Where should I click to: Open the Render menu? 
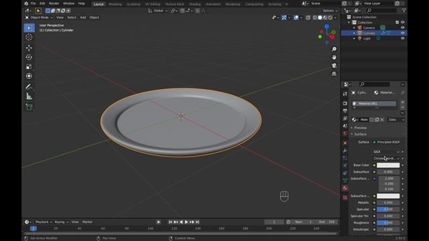[54, 3]
